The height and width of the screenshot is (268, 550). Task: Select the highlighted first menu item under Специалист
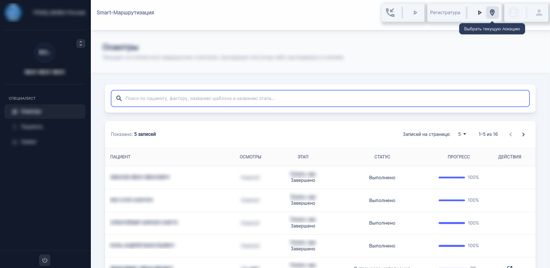(45, 112)
